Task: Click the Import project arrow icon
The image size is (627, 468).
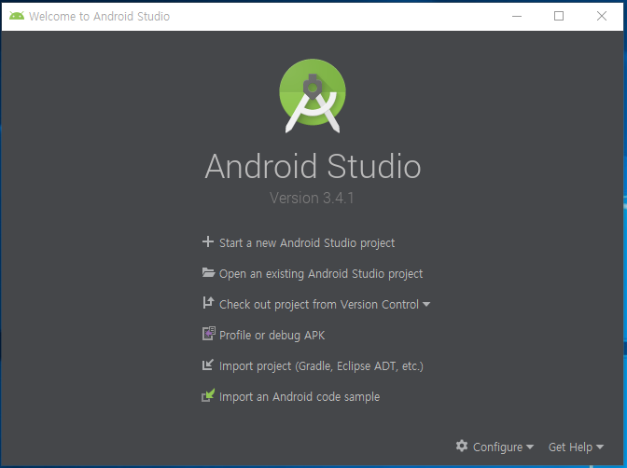Action: (208, 365)
